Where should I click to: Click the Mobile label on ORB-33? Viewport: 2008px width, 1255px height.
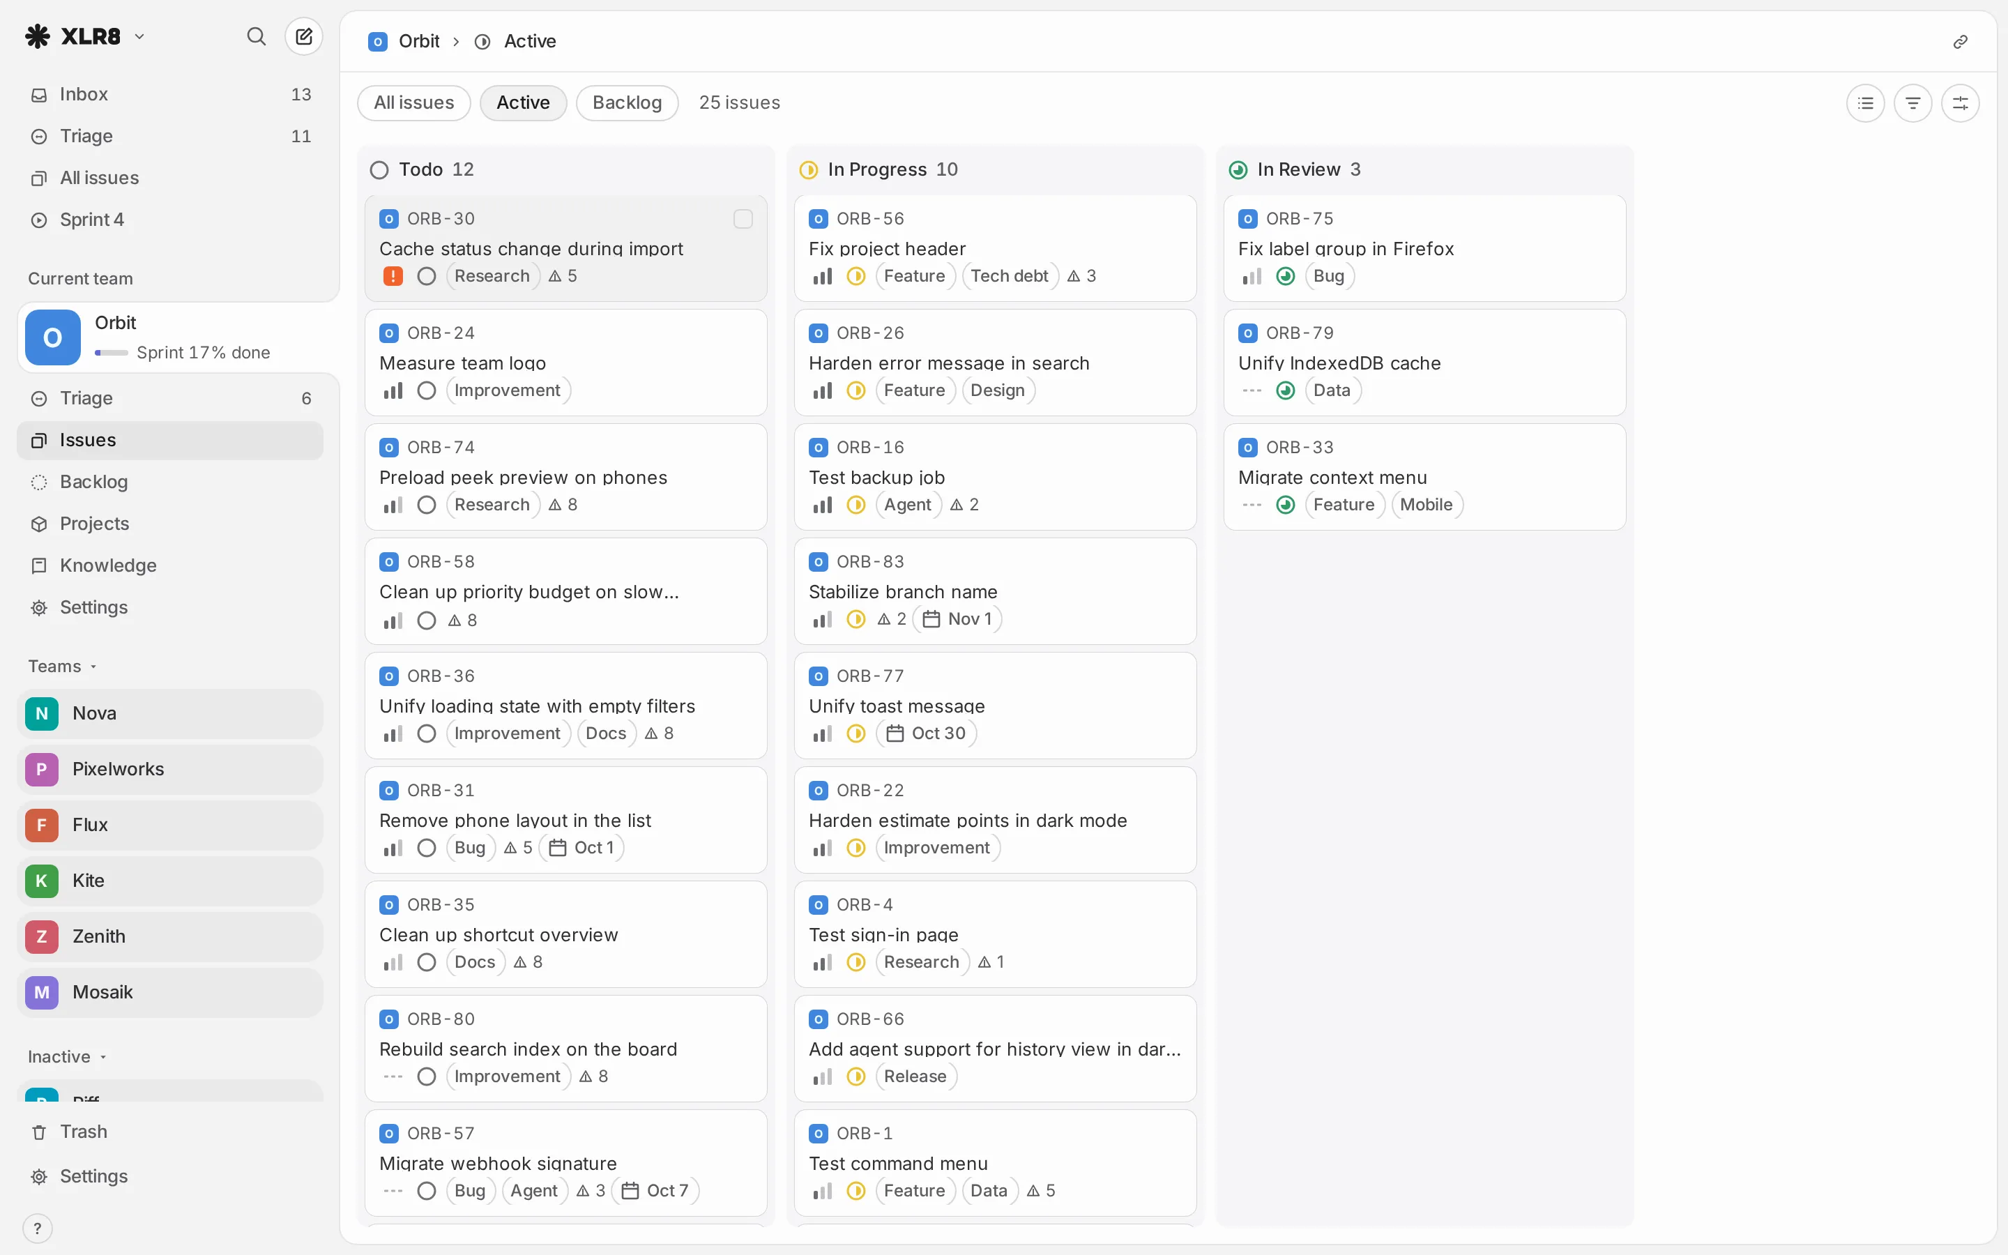click(x=1427, y=505)
